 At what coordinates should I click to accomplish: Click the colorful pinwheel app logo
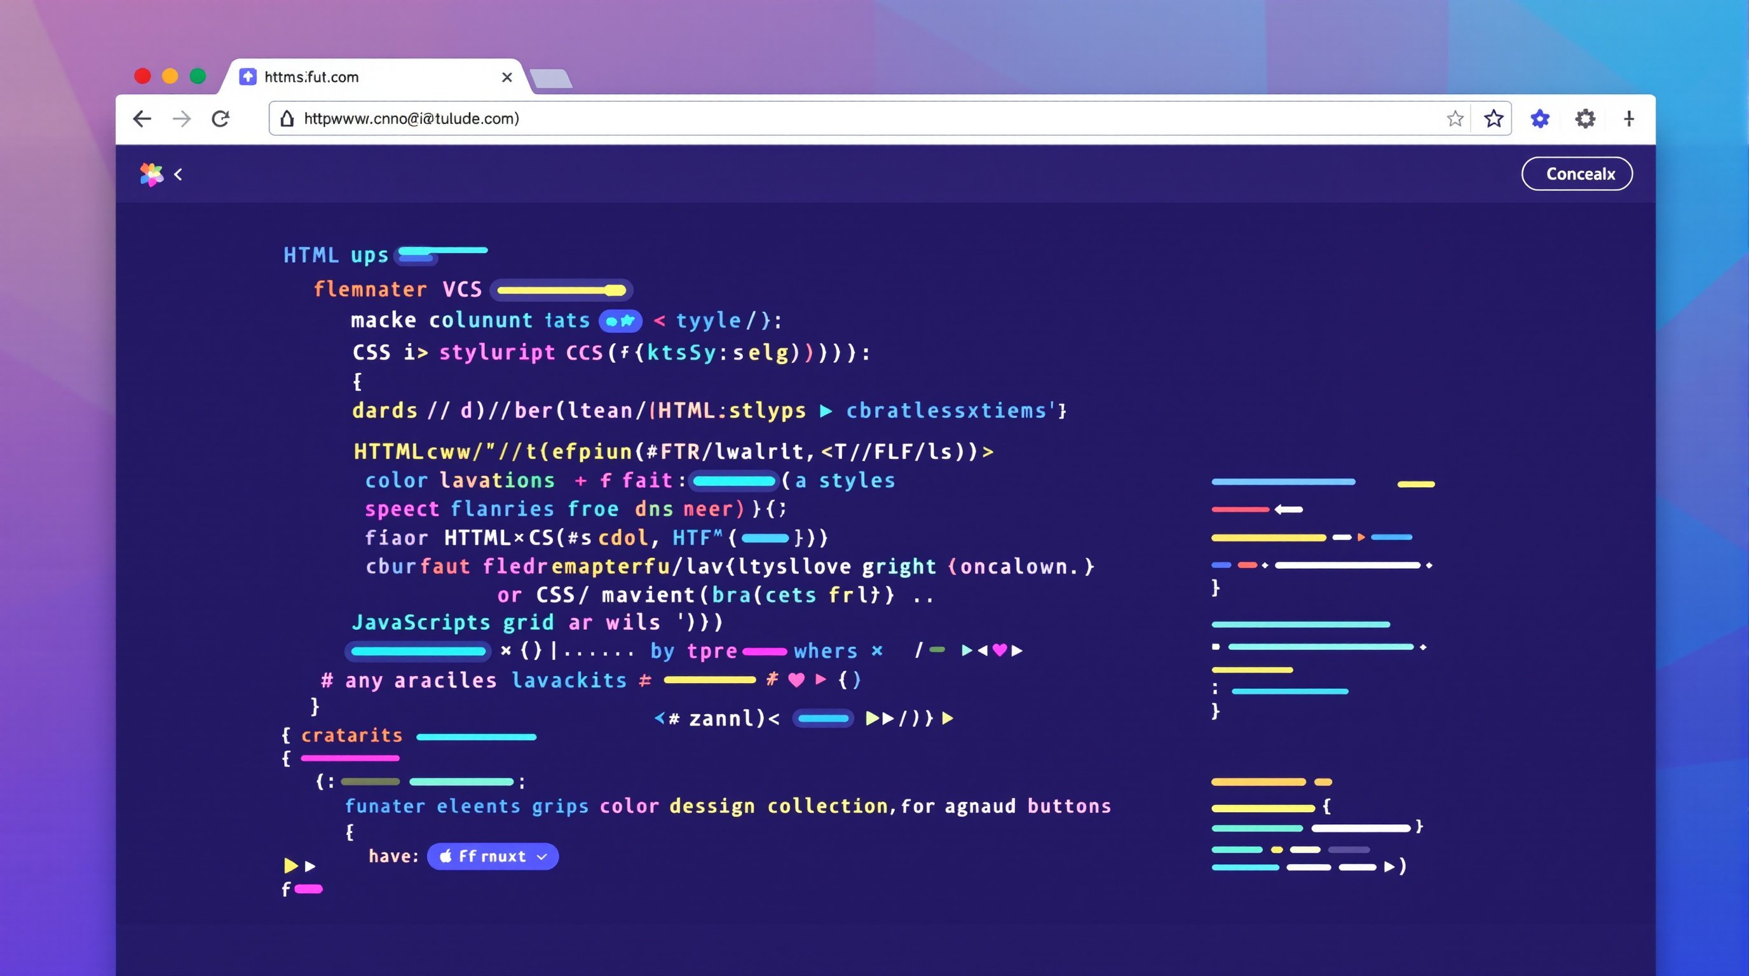tap(151, 175)
